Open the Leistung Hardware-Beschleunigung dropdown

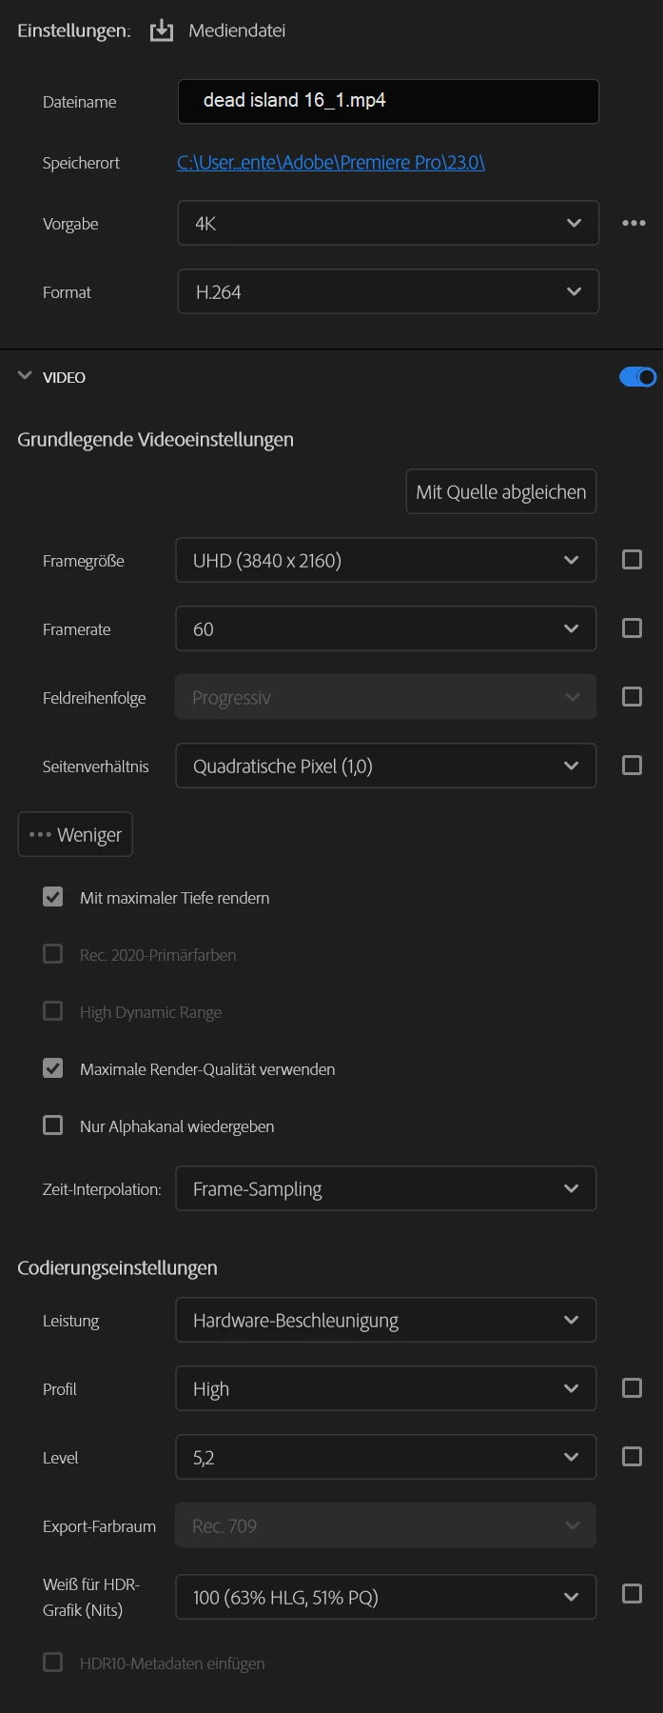tap(386, 1320)
